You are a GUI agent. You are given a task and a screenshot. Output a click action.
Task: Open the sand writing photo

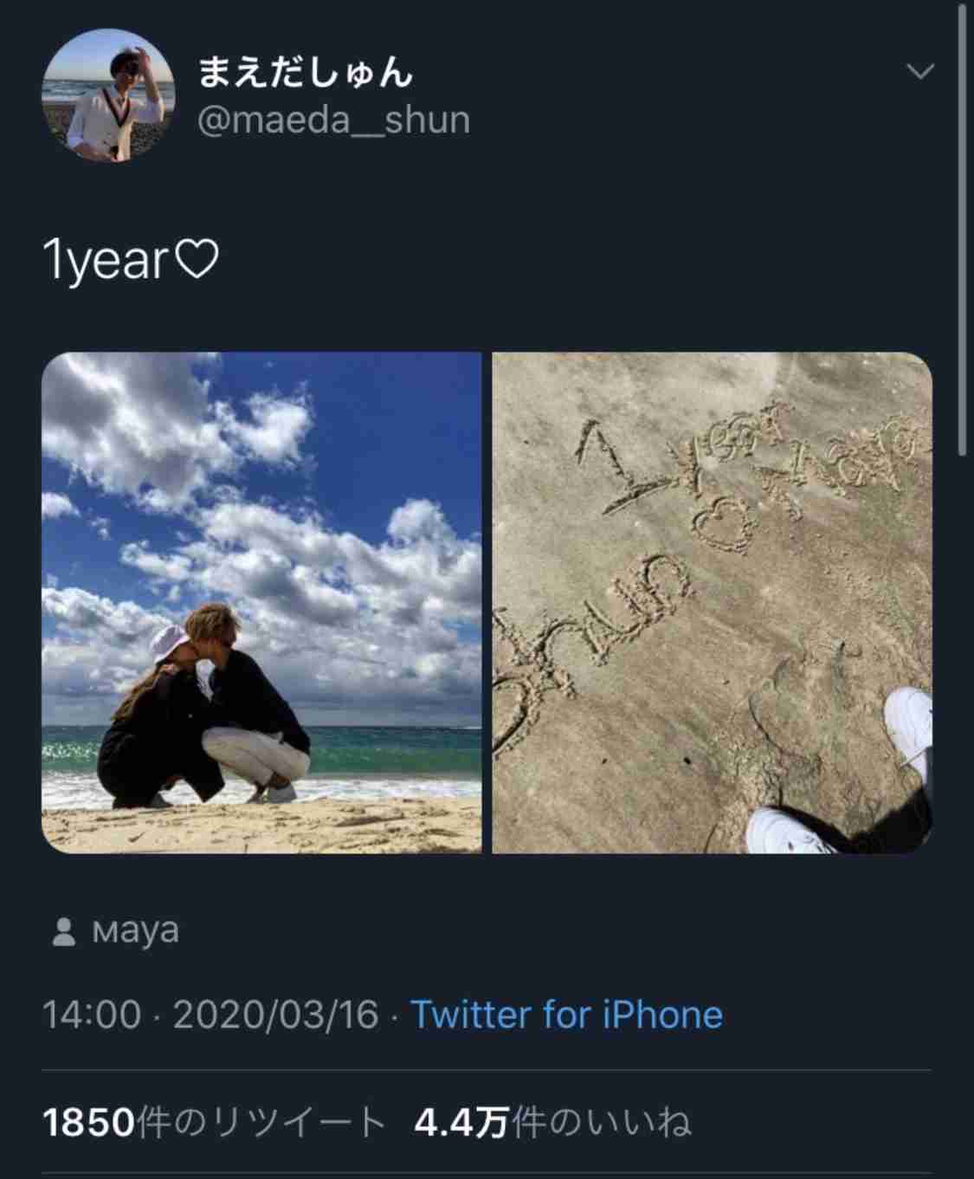point(712,602)
